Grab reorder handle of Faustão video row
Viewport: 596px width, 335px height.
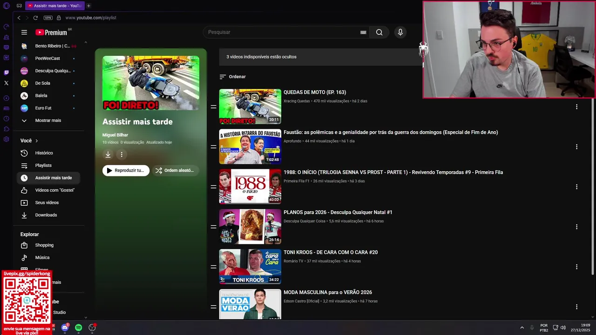(213, 147)
